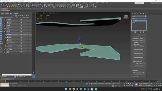Click the object color swatch beside name
Viewport: 162px width, 91px height.
146,16
